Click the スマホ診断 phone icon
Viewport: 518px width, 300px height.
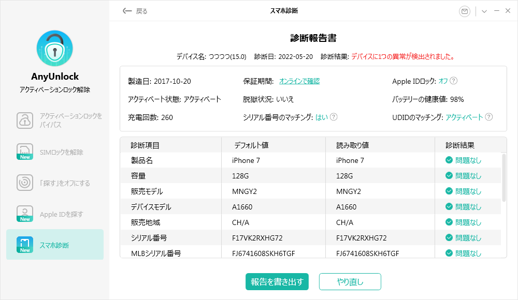pos(25,245)
